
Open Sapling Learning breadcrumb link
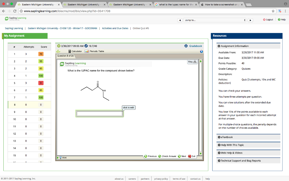coord(14,28)
